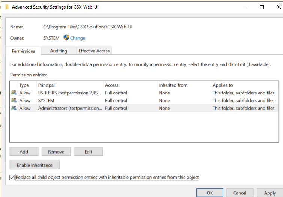Click Applies to value in the SYSTEM row
Screen dimensions: 283x197
click(244, 100)
